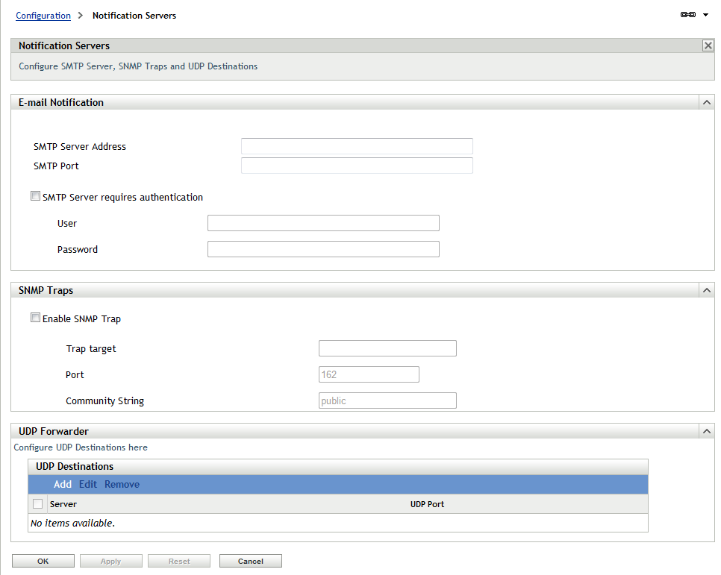The width and height of the screenshot is (721, 575).
Task: Click Remove in UDP Destinations toolbar
Action: 122,484
